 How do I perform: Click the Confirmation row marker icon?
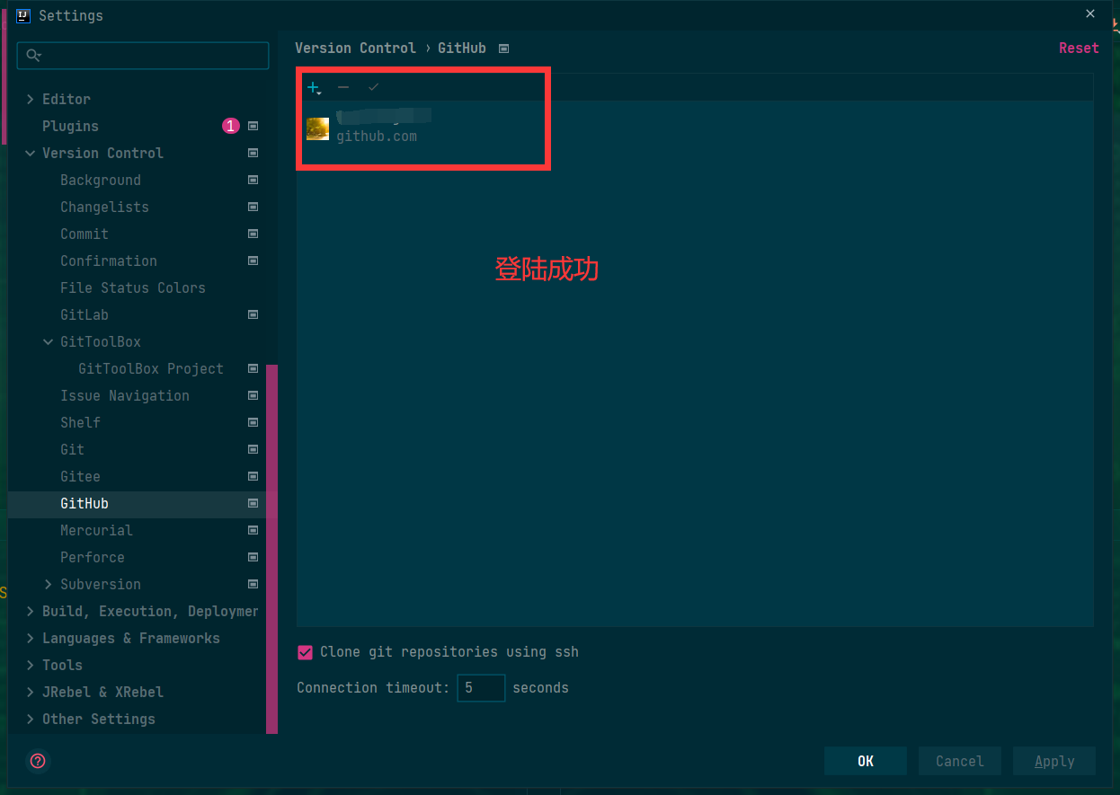253,261
